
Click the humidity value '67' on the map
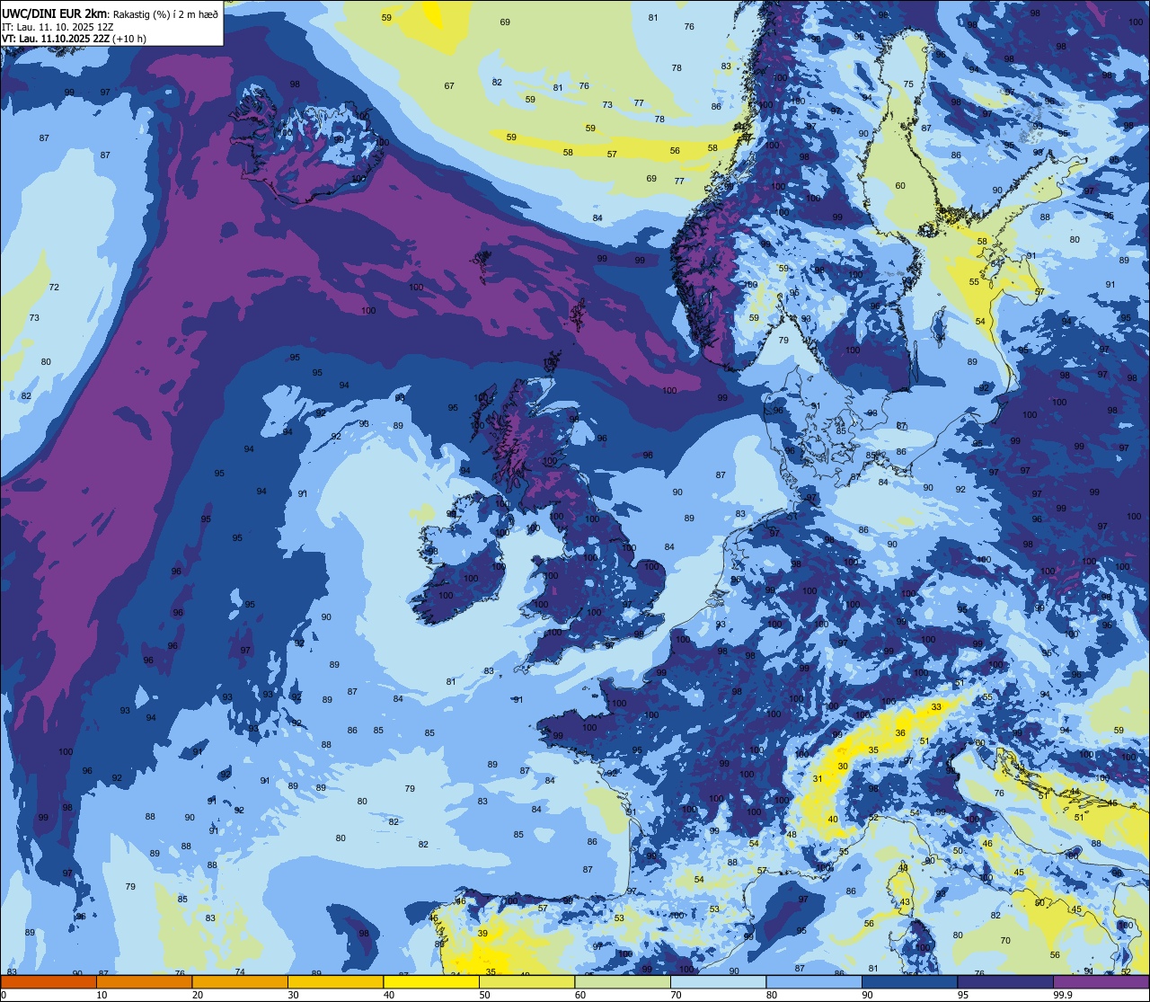449,86
